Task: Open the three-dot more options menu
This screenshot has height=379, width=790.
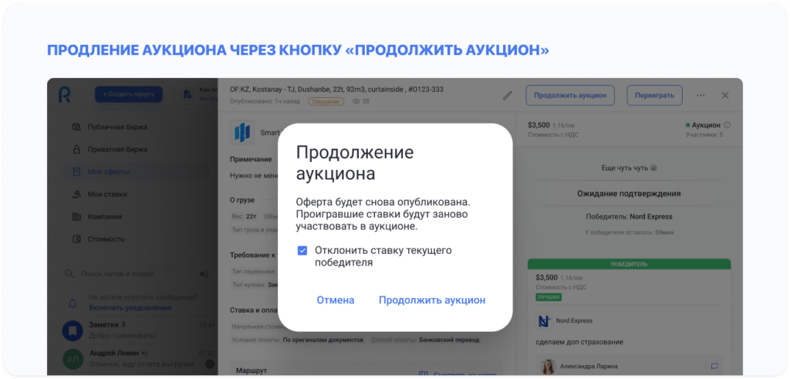Action: [x=701, y=95]
